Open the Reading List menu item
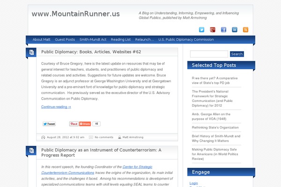Viewport: 281px width, 187px height. [x=121, y=40]
